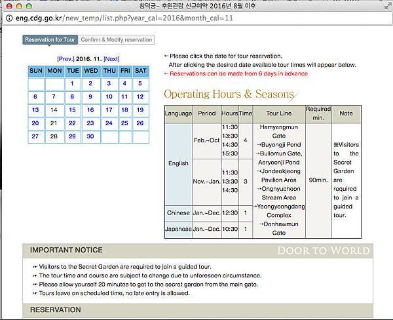Image resolution: width=393 pixels, height=320 pixels.
Task: Click the SUN column header
Action: pyautogui.click(x=36, y=71)
